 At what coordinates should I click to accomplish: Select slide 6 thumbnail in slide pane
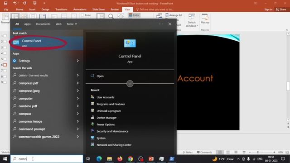pyautogui.click(x=5, y=65)
